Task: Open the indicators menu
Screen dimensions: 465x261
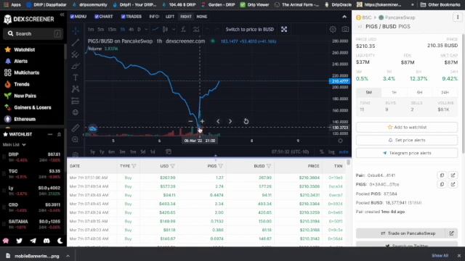Action: [x=184, y=29]
